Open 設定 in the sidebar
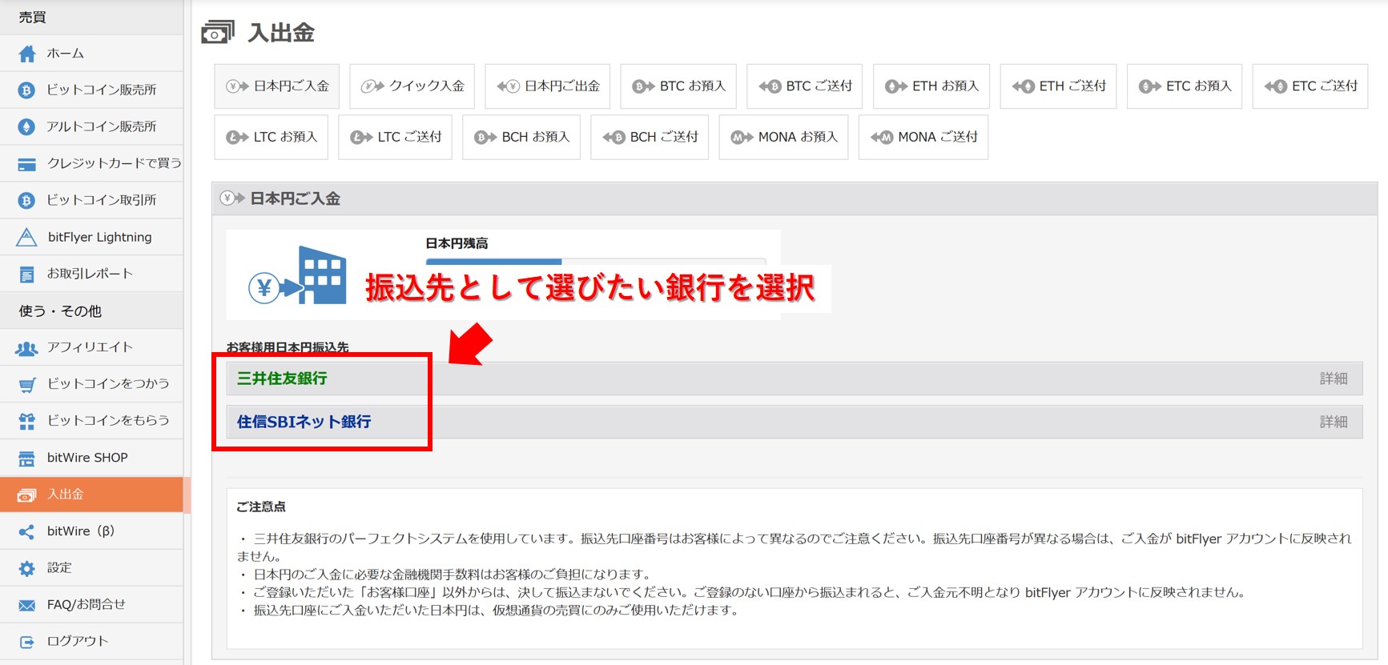 (91, 569)
